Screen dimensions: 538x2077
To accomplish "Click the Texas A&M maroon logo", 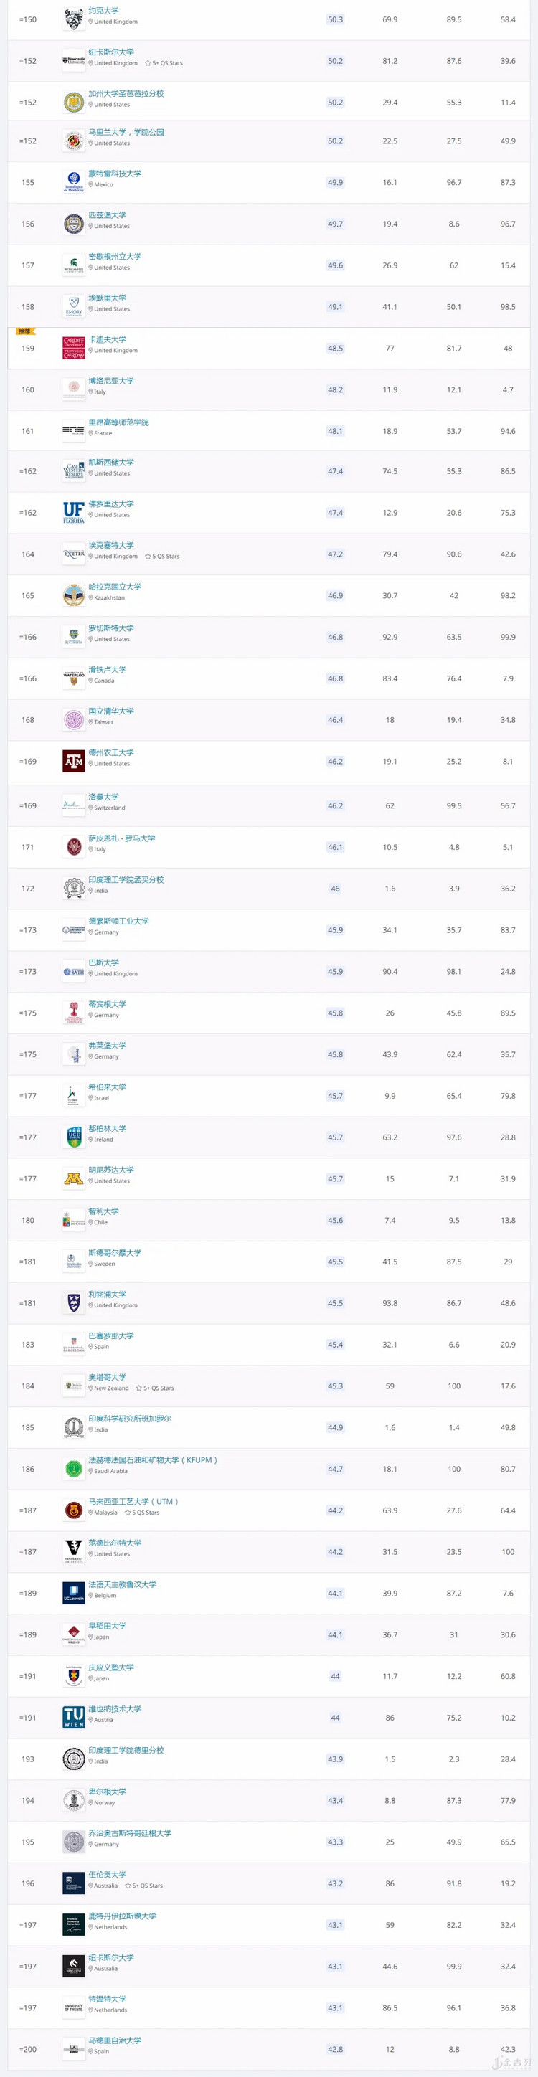I will coord(73,761).
